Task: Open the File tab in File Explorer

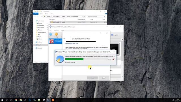Action: [x=36, y=14]
